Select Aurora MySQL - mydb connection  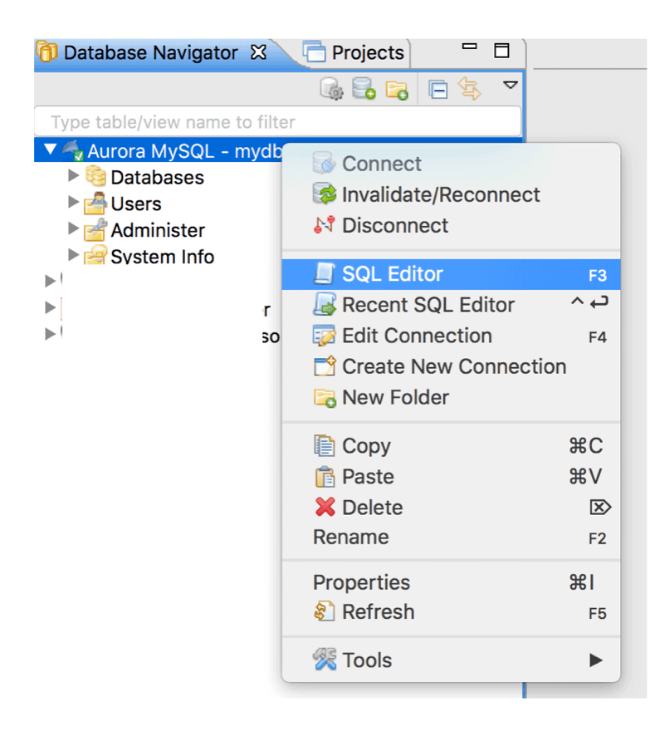[x=185, y=151]
